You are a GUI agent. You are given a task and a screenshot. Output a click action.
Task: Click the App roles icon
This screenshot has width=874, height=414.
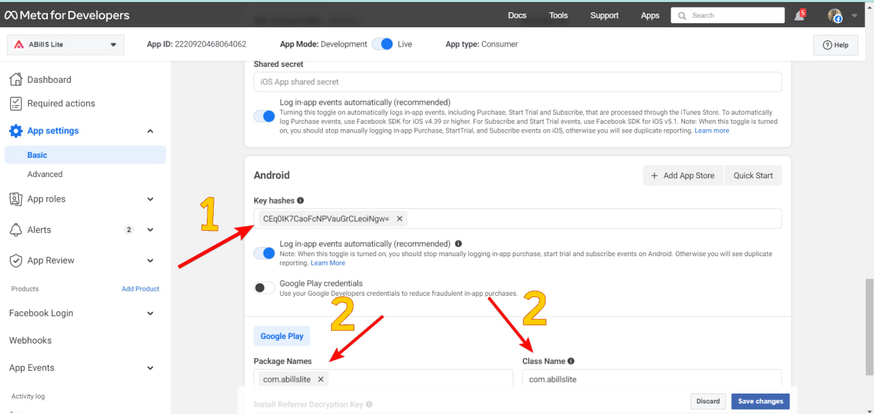pyautogui.click(x=16, y=199)
